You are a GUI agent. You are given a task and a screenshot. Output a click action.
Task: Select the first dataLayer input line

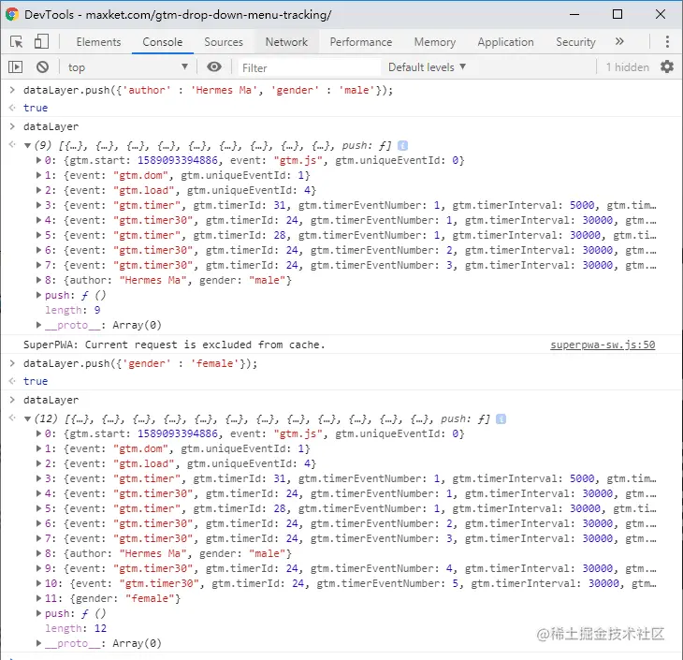51,127
